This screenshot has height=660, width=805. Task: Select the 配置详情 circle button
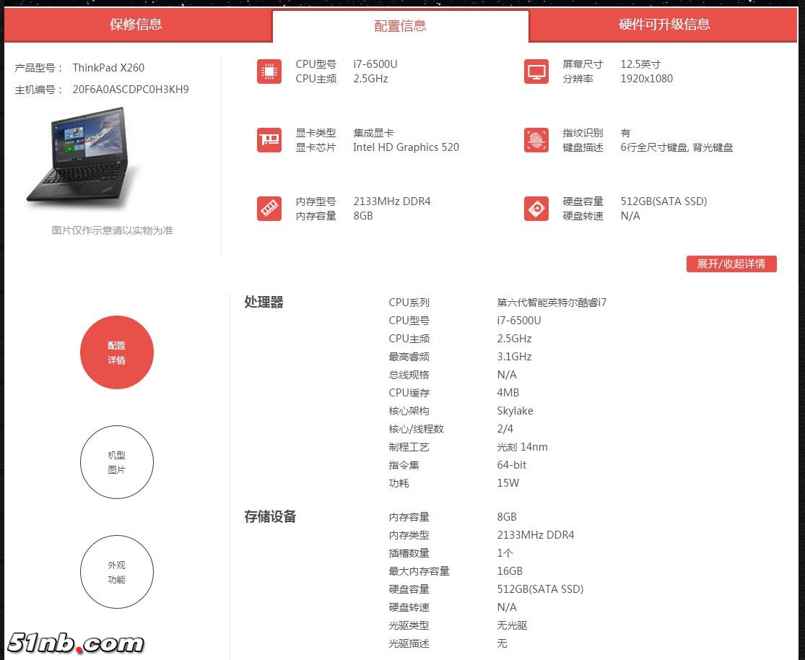point(116,352)
